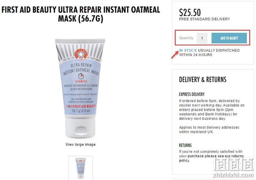
Task: Click the stopwatch icon on the tube
Action: [81, 76]
